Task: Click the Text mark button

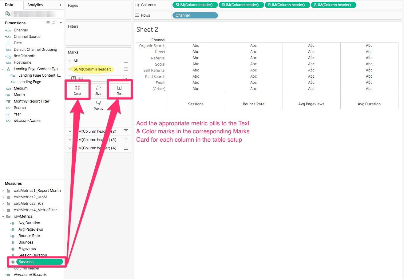Action: (120, 90)
